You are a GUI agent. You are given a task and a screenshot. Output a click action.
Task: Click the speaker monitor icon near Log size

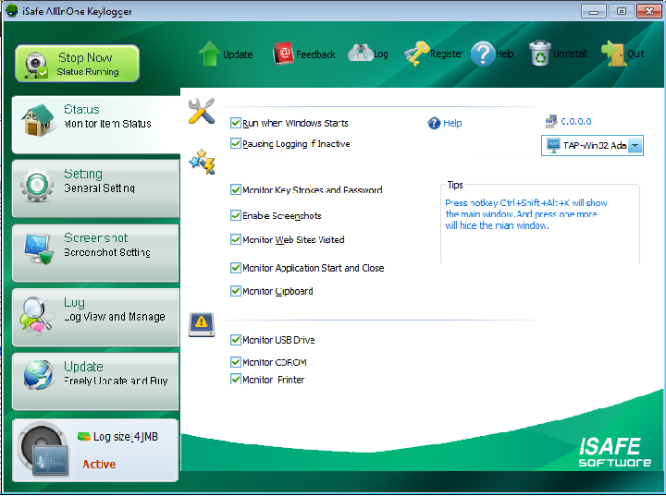43,449
